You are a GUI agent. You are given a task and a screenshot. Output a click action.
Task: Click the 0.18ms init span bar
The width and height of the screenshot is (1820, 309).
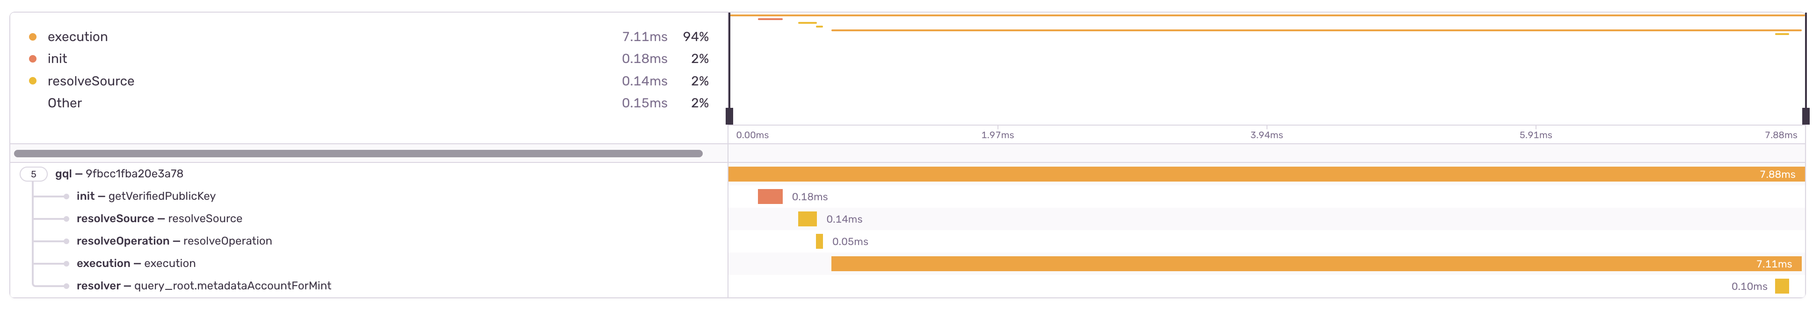coord(769,196)
